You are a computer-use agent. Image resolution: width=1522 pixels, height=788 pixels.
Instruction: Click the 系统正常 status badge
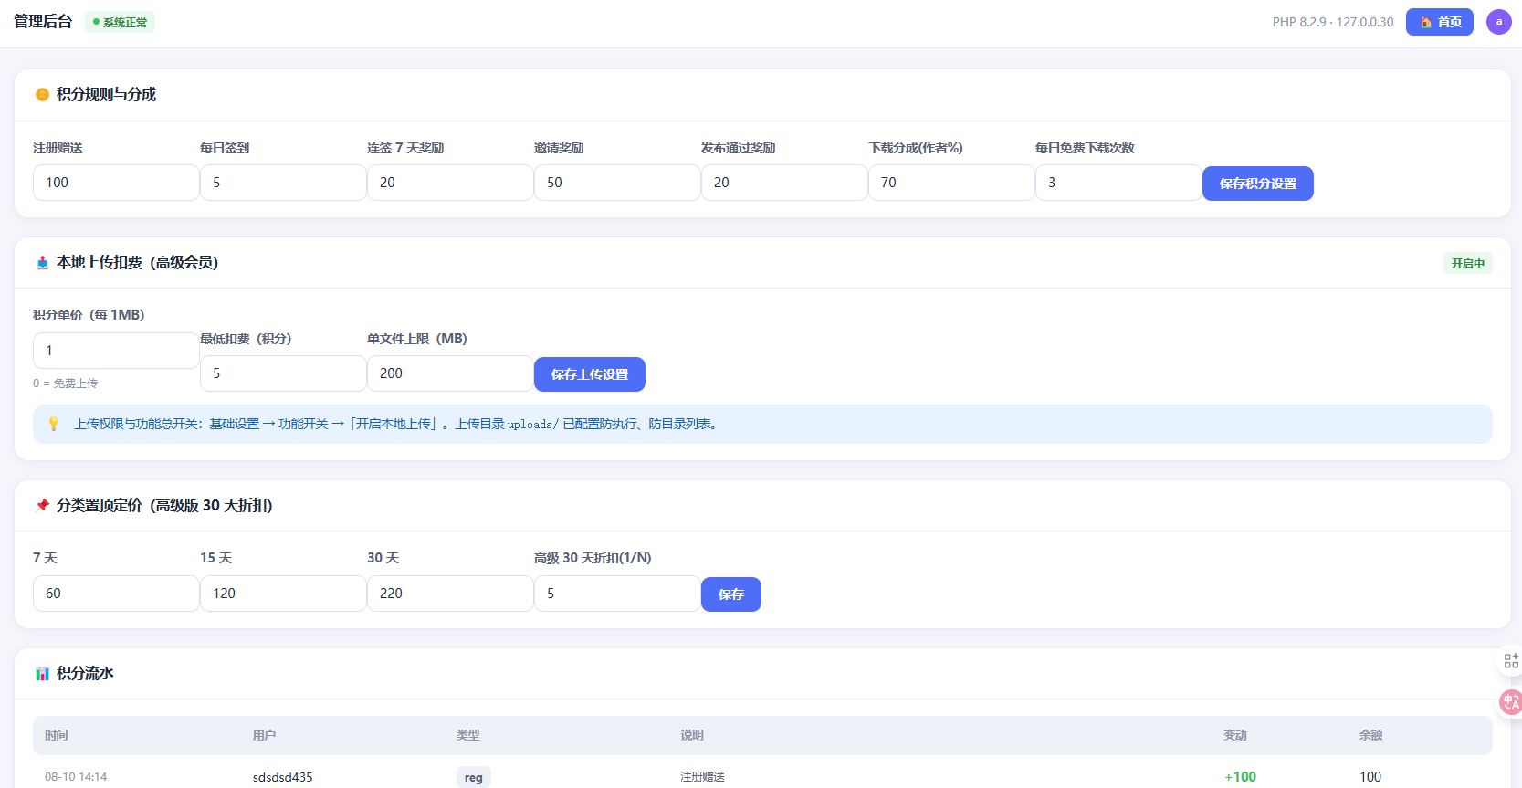(120, 22)
